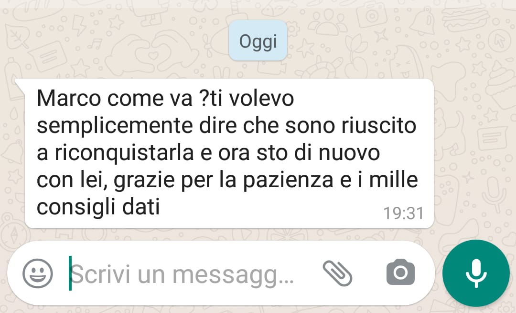Tap the word "pazienza" in the message
The height and width of the screenshot is (313, 516).
point(288,181)
